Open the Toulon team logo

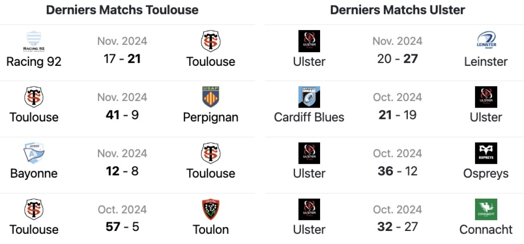point(211,210)
